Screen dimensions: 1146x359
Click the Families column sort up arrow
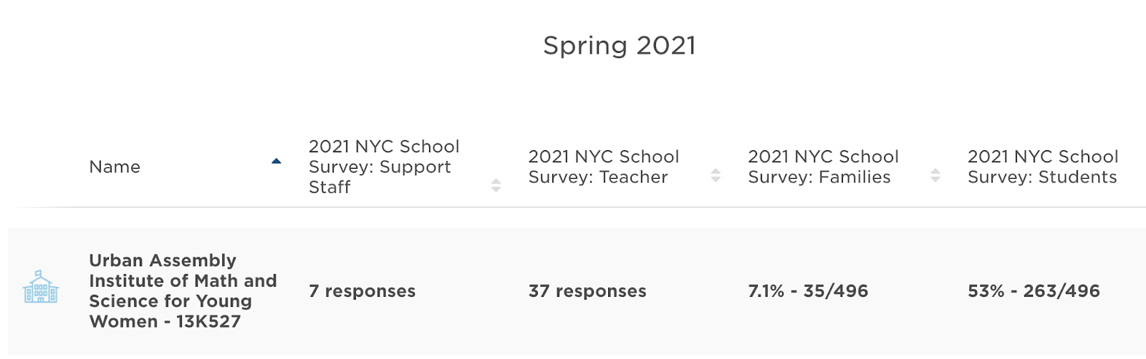pyautogui.click(x=935, y=172)
